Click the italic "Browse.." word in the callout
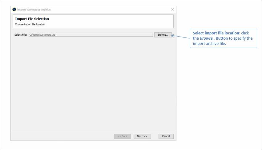 206,38
